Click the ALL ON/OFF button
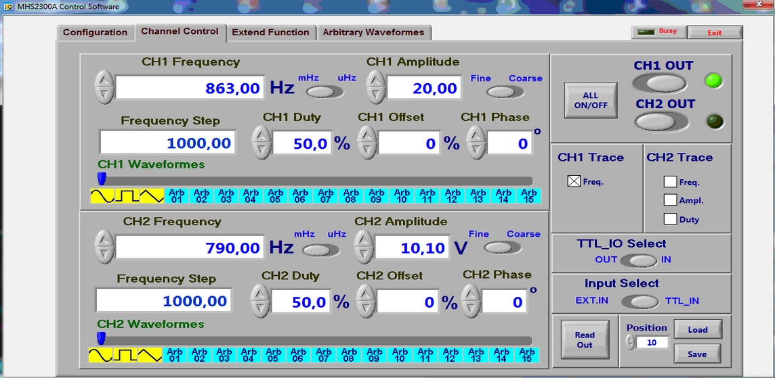 click(x=591, y=100)
